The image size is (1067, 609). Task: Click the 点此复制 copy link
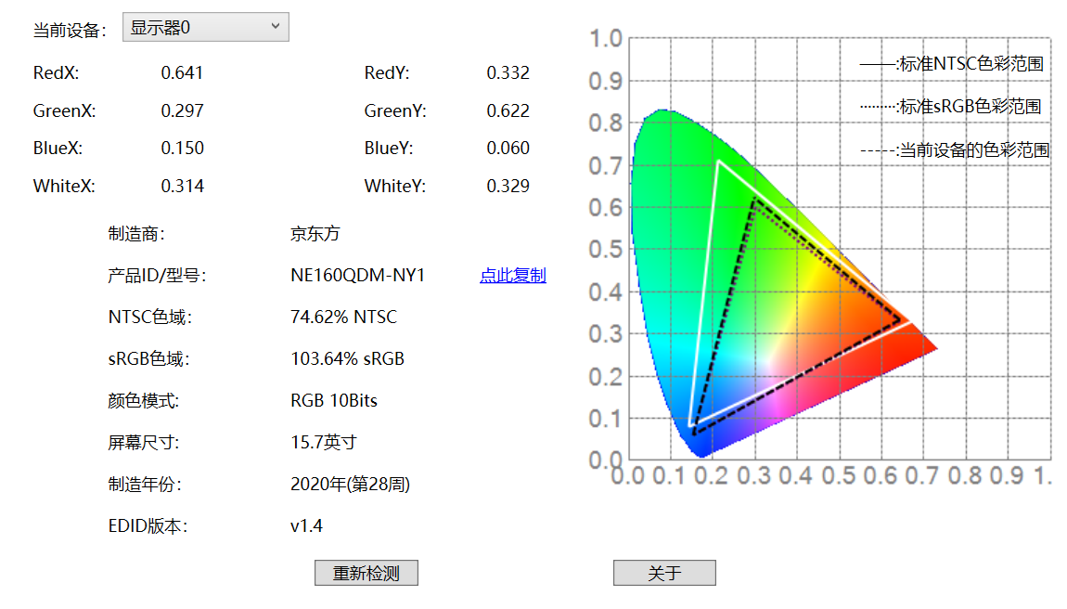click(x=512, y=275)
